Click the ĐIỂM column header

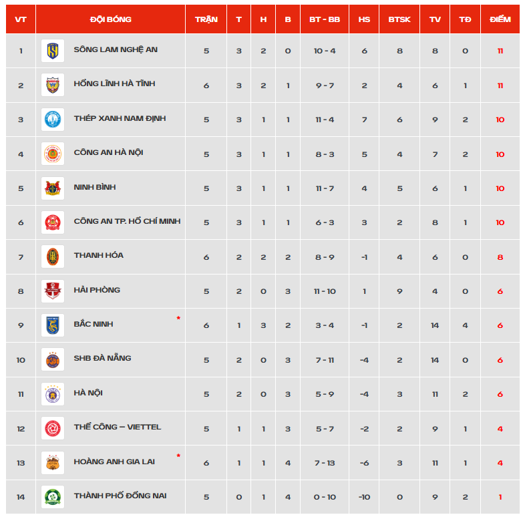click(x=500, y=19)
